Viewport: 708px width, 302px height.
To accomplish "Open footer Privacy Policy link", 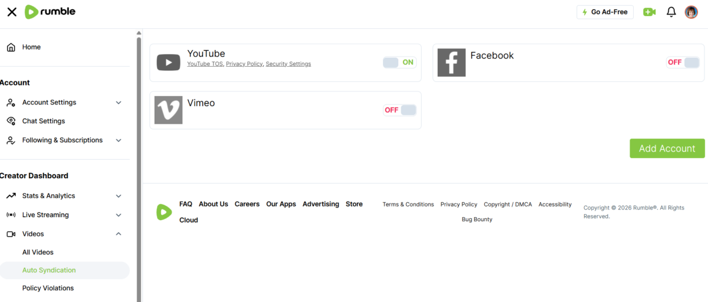I will tap(459, 205).
